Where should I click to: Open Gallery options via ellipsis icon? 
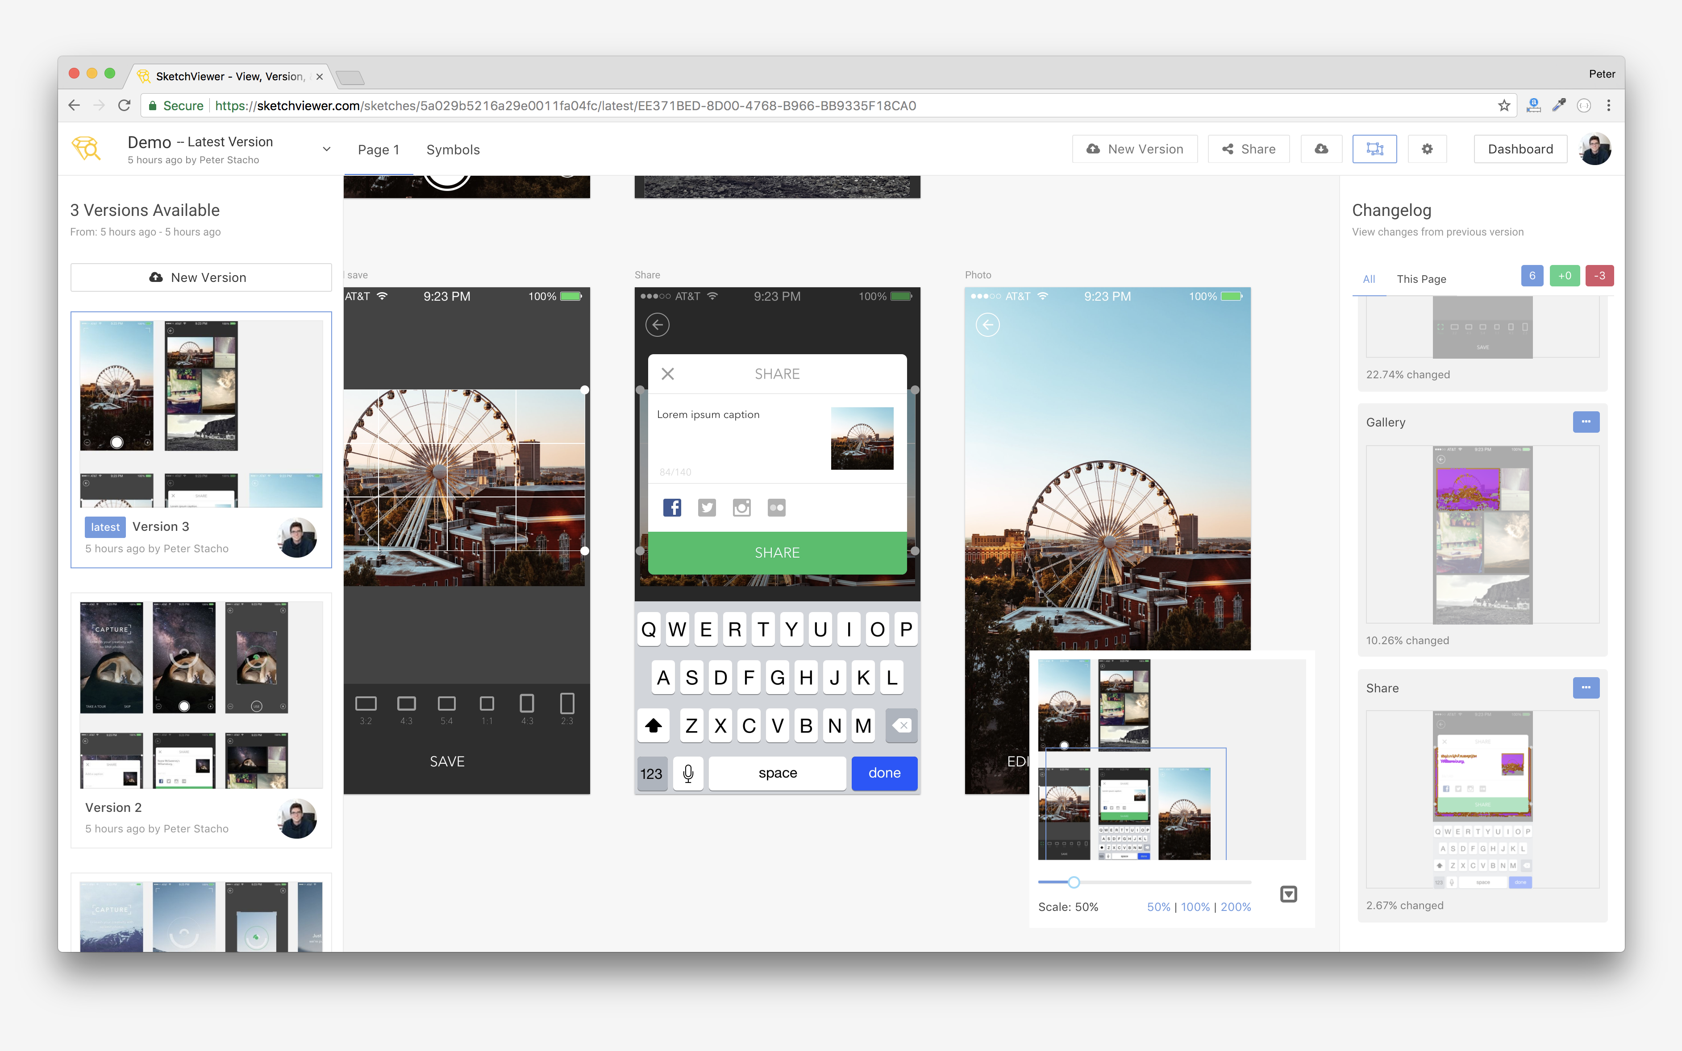(1586, 422)
